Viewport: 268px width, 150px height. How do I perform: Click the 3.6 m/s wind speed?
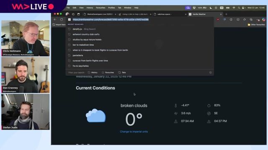[186, 113]
